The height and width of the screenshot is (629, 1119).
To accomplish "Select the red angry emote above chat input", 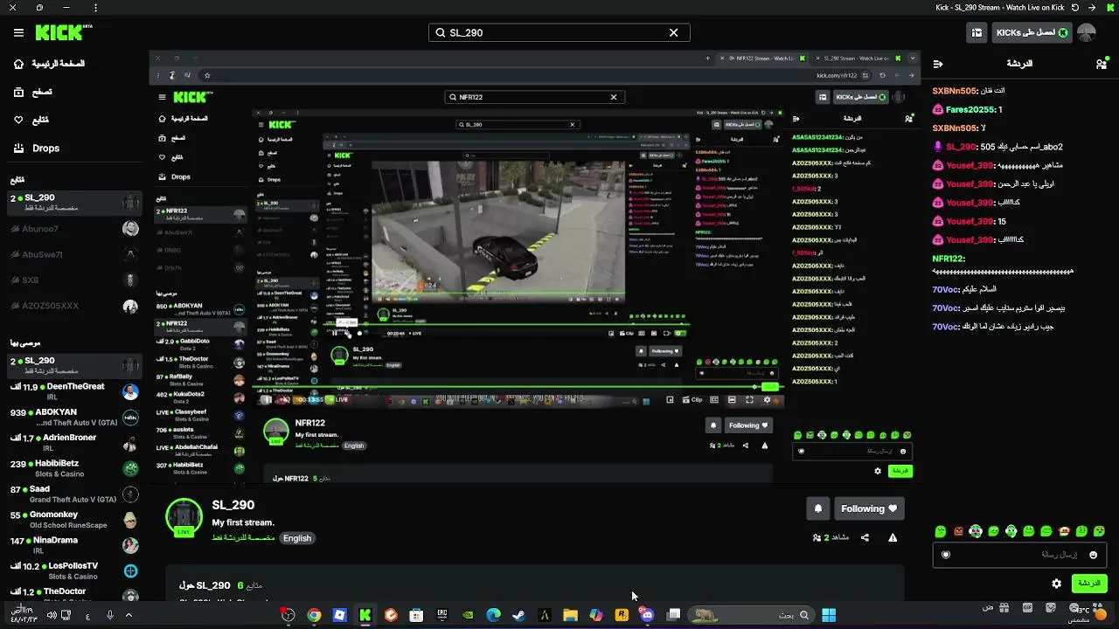I will pos(958,531).
